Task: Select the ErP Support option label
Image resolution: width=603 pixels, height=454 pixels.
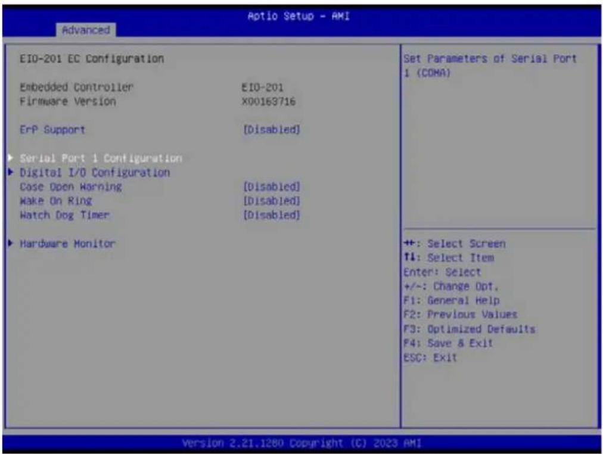Action: tap(52, 130)
